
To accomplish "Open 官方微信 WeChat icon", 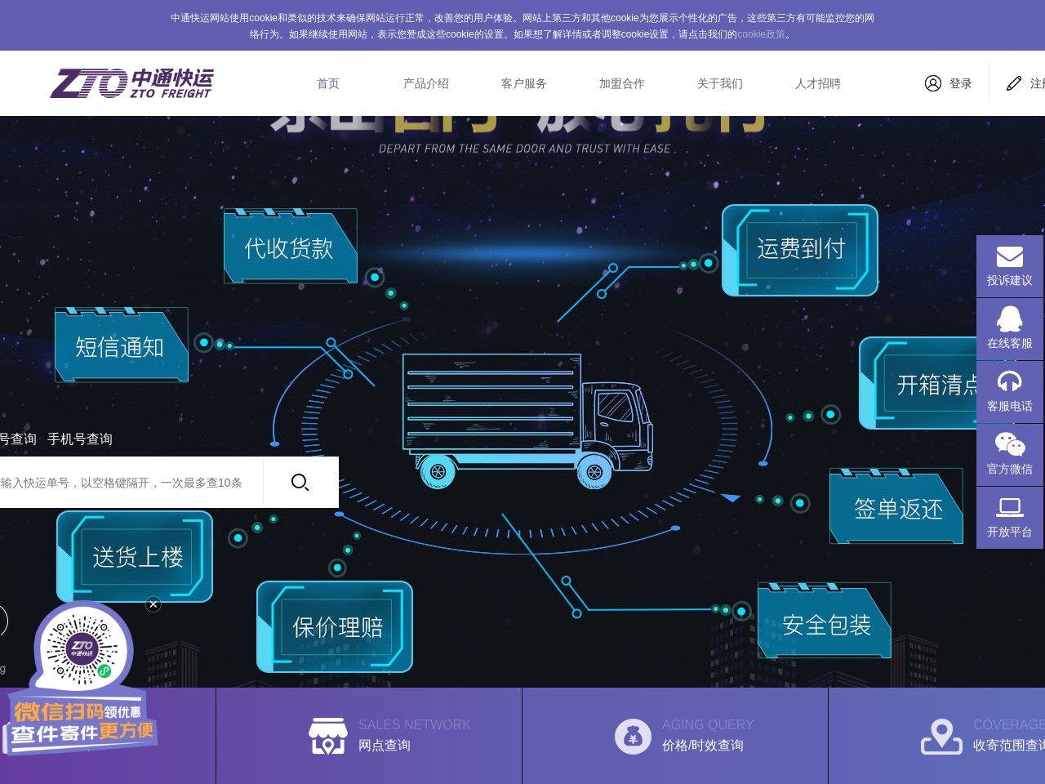I will tap(1009, 445).
